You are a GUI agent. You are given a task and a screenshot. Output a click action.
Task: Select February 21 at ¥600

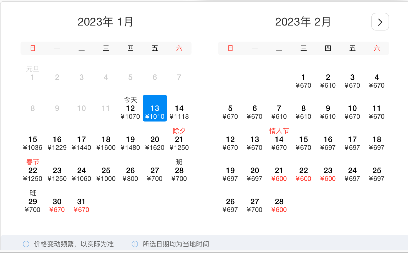point(279,174)
